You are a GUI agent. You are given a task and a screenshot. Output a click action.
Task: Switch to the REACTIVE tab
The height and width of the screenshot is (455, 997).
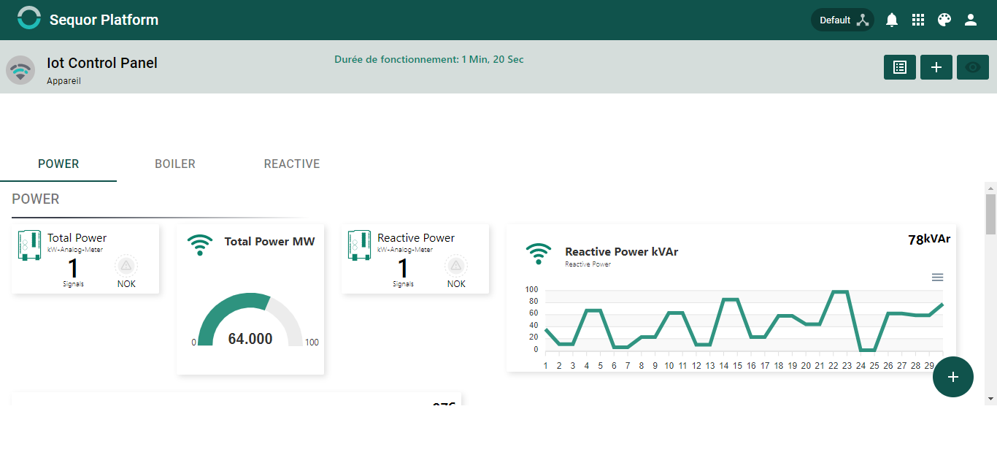pyautogui.click(x=292, y=164)
